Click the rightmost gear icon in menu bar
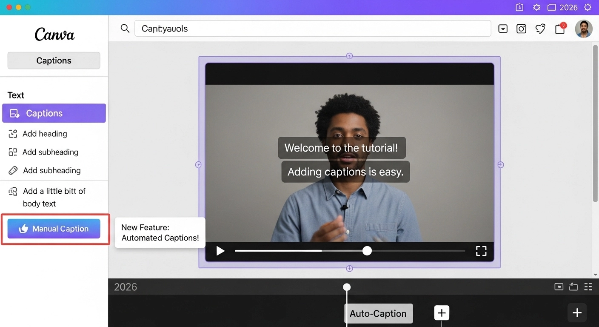Image resolution: width=599 pixels, height=327 pixels. tap(588, 7)
